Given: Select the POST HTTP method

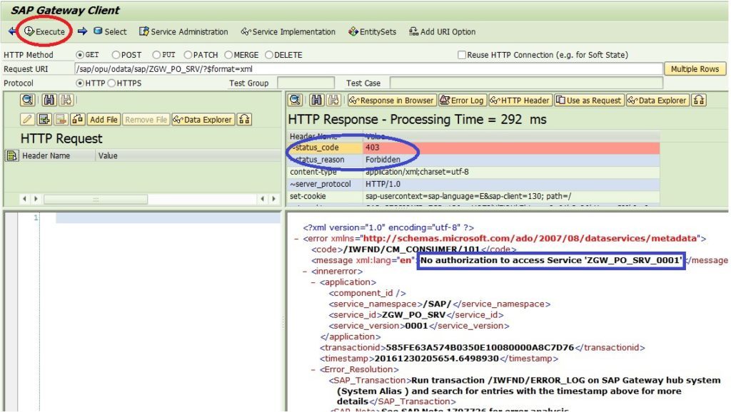Looking at the screenshot, I should click(x=116, y=55).
